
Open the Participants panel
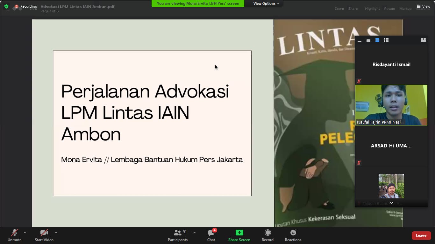click(178, 235)
